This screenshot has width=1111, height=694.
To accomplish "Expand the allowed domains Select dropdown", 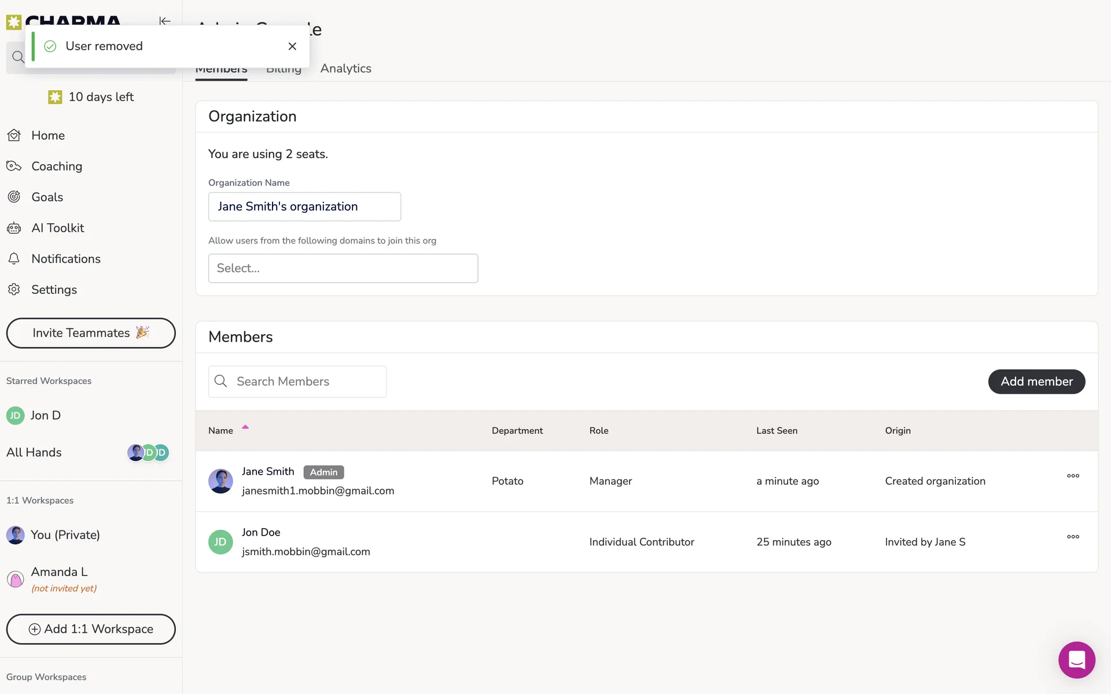I will tap(343, 268).
